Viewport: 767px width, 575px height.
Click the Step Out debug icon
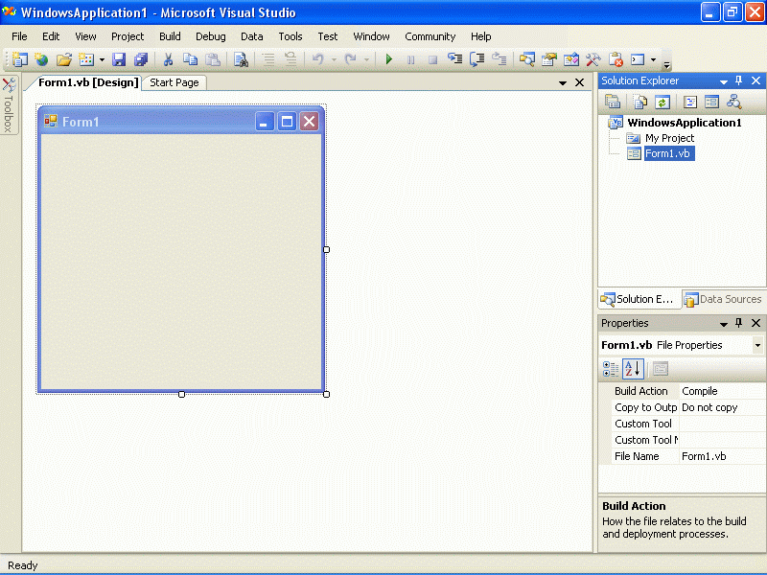(x=499, y=59)
